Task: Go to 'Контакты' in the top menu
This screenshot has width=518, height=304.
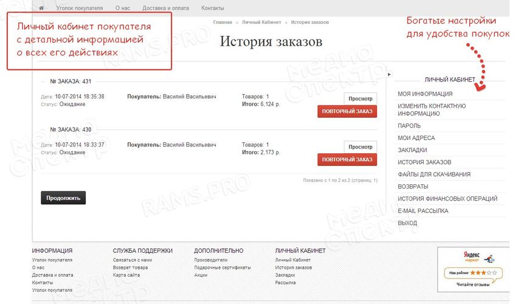Action: 212,9
